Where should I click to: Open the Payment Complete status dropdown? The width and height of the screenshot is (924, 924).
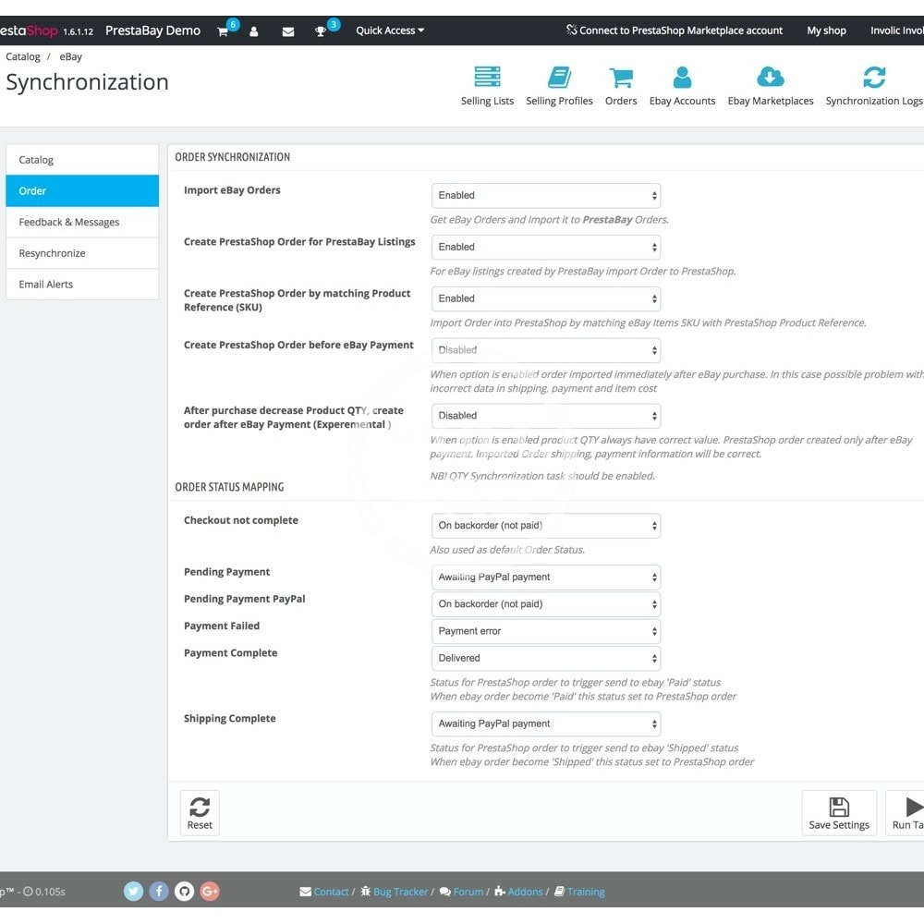(x=546, y=659)
